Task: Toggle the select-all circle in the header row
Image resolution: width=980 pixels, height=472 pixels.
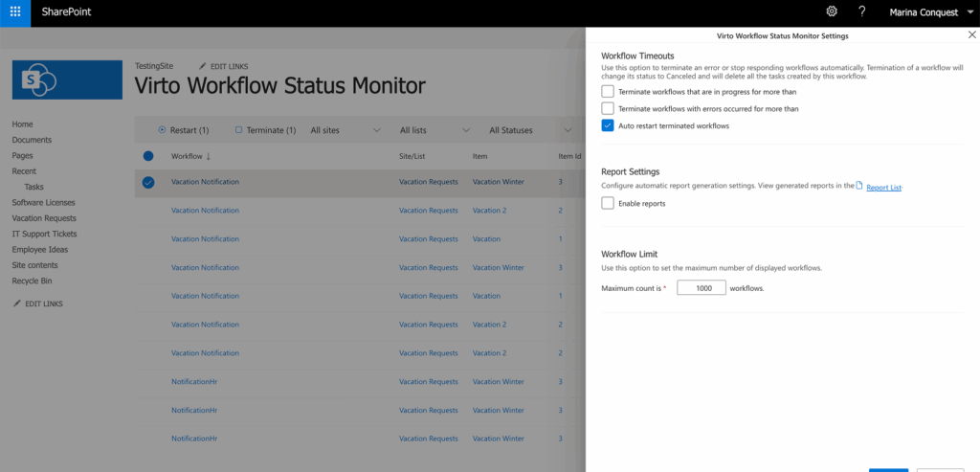Action: pos(148,156)
